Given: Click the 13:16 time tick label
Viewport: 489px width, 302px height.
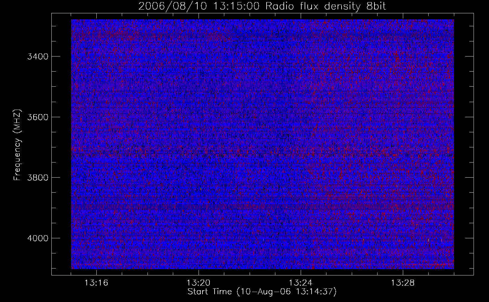Looking at the screenshot, I should coord(96,283).
